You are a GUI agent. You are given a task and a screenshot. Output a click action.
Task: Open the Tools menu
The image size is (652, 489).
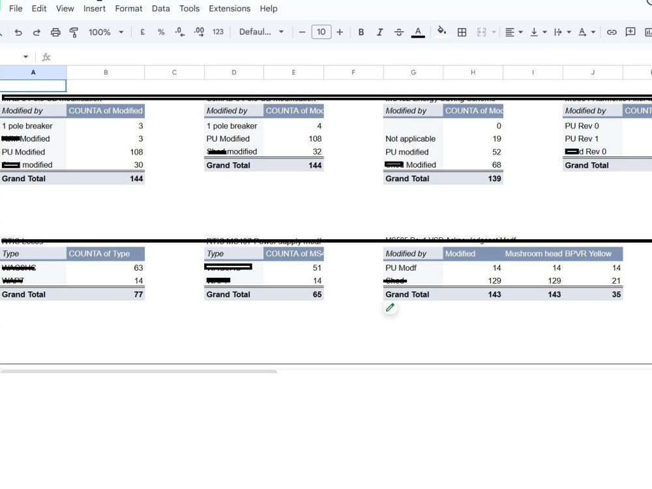pyautogui.click(x=189, y=8)
